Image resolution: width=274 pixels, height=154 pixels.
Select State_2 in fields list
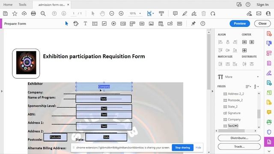point(232,107)
